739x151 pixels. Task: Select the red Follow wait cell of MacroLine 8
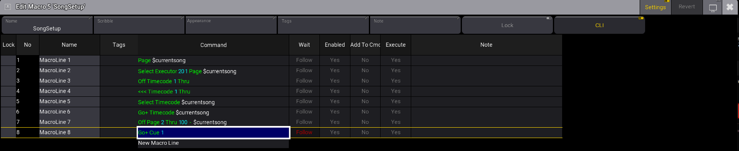304,132
